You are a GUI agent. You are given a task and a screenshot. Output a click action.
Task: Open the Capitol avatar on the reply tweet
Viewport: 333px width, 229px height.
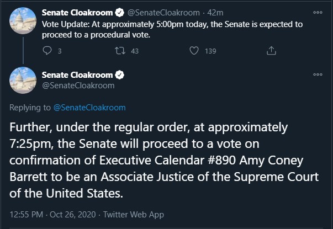tap(23, 80)
